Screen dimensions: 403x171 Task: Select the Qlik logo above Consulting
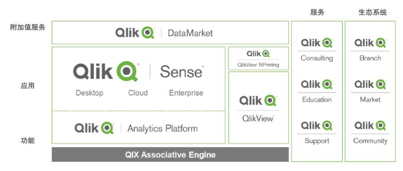click(x=316, y=43)
